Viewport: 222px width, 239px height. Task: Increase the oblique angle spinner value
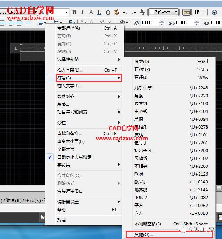click(x=162, y=21)
